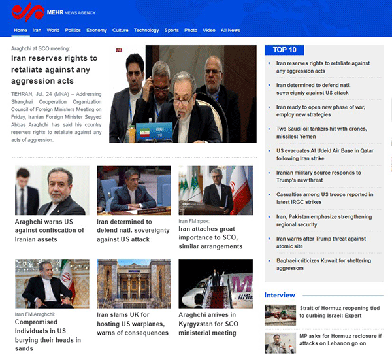
Task: View the All News page
Action: pos(230,31)
